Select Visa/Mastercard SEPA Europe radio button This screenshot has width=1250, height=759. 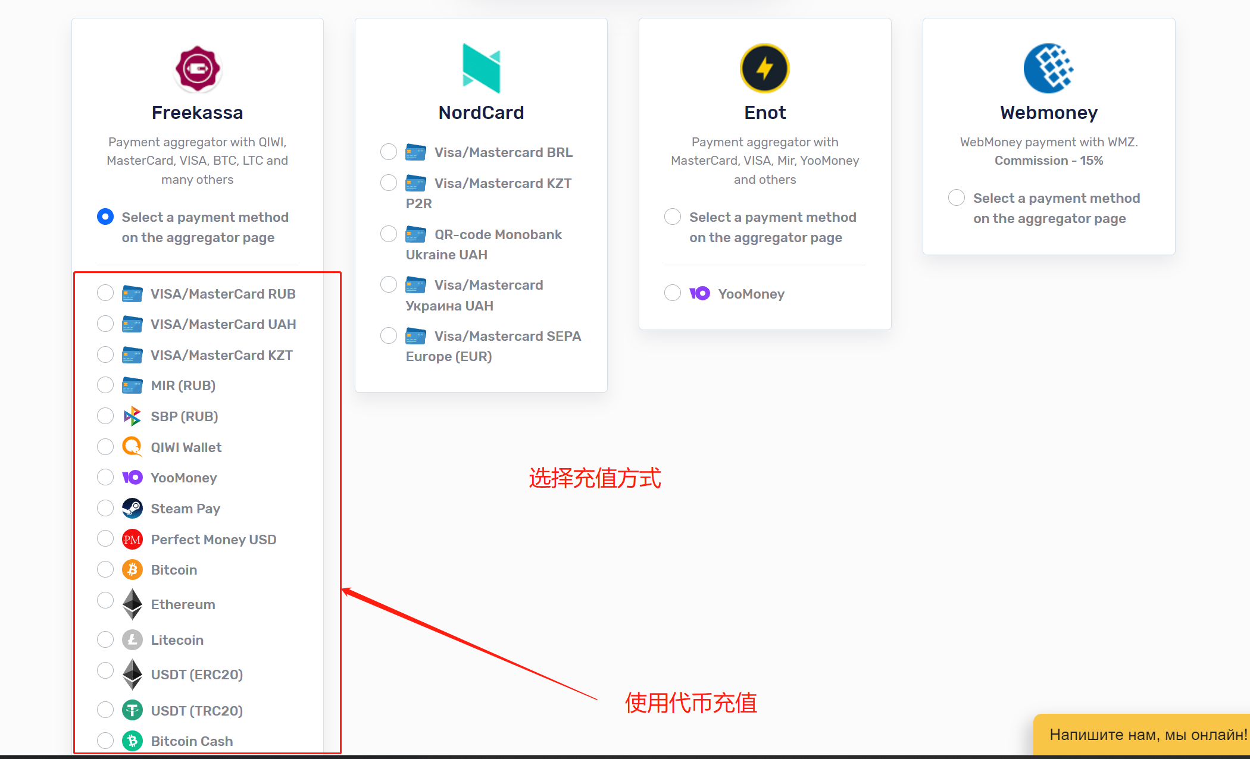click(x=389, y=335)
